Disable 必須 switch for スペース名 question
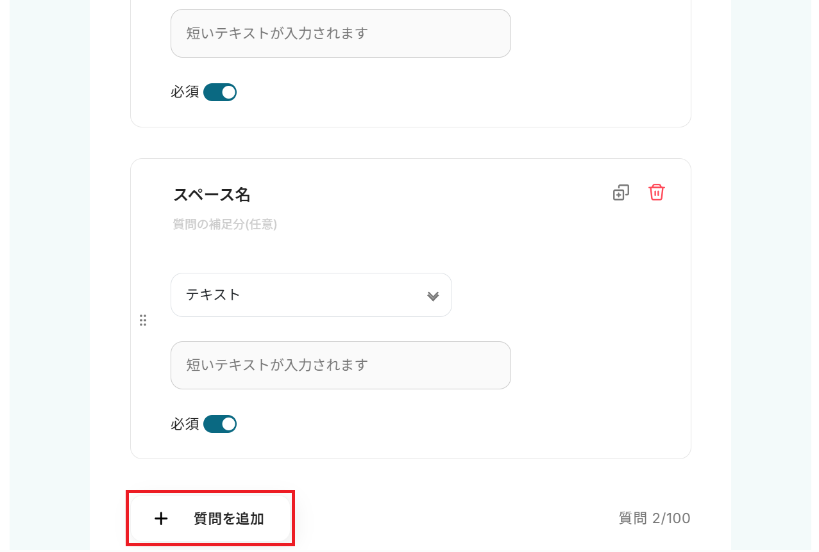819x552 pixels. pos(220,424)
